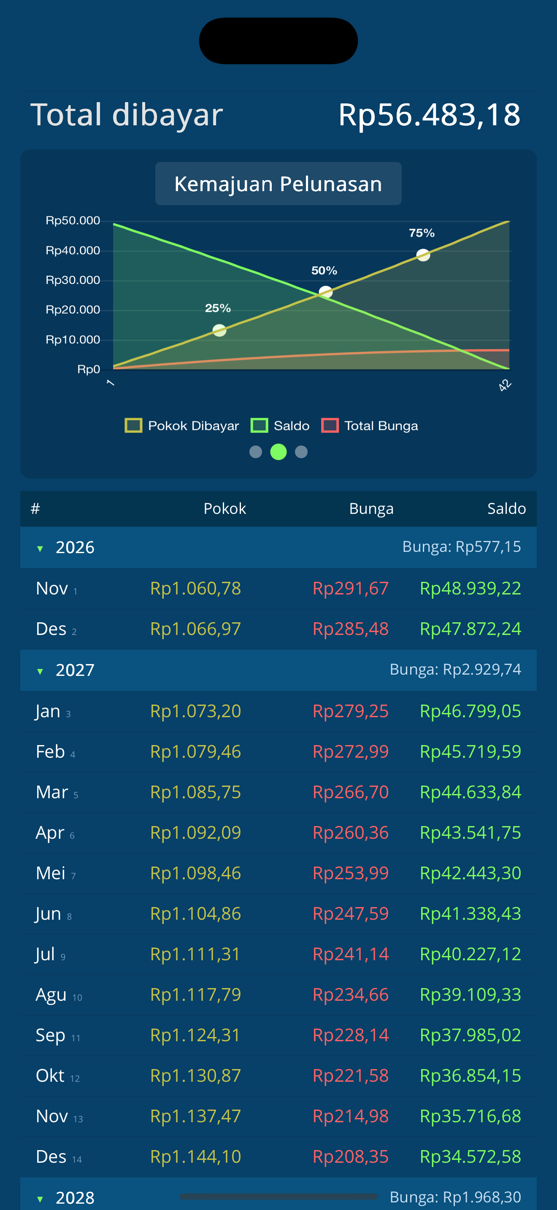Tap the # column header
The height and width of the screenshot is (1210, 557).
(35, 509)
